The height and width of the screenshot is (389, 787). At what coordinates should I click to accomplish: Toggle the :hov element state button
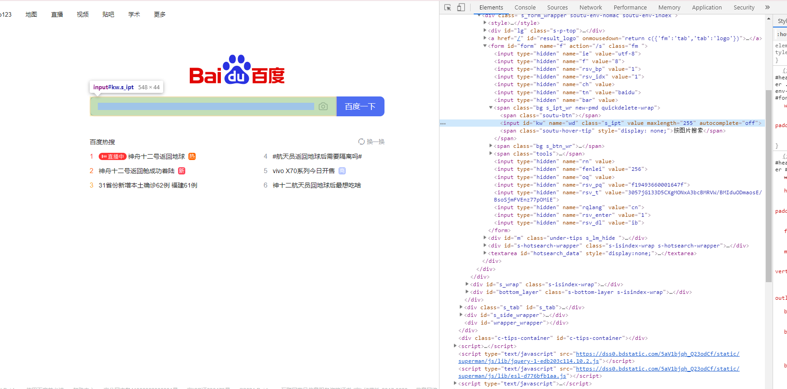[x=782, y=34]
